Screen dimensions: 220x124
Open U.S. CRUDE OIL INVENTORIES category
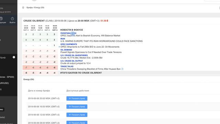(74, 55)
